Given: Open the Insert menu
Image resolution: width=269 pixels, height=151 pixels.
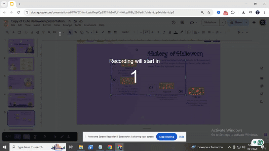Looking at the screenshot, I should pyautogui.click(x=37, y=25).
